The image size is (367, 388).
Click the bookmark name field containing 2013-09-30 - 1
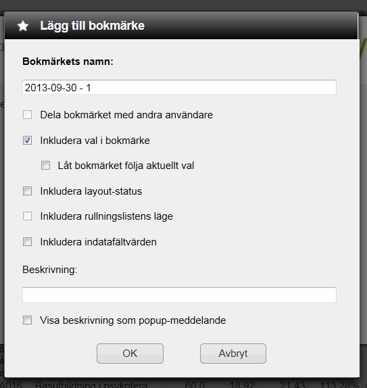179,87
